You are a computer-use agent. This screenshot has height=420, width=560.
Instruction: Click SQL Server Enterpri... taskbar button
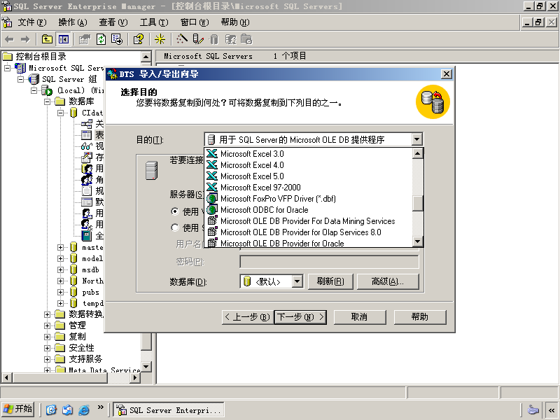(x=169, y=410)
